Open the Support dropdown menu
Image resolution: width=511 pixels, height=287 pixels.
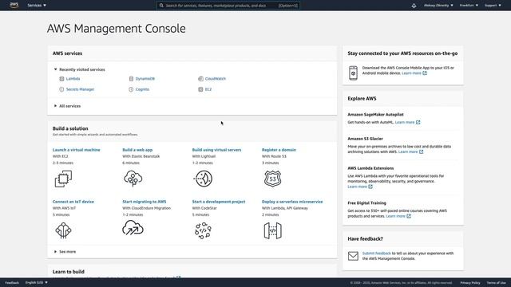[x=493, y=6]
